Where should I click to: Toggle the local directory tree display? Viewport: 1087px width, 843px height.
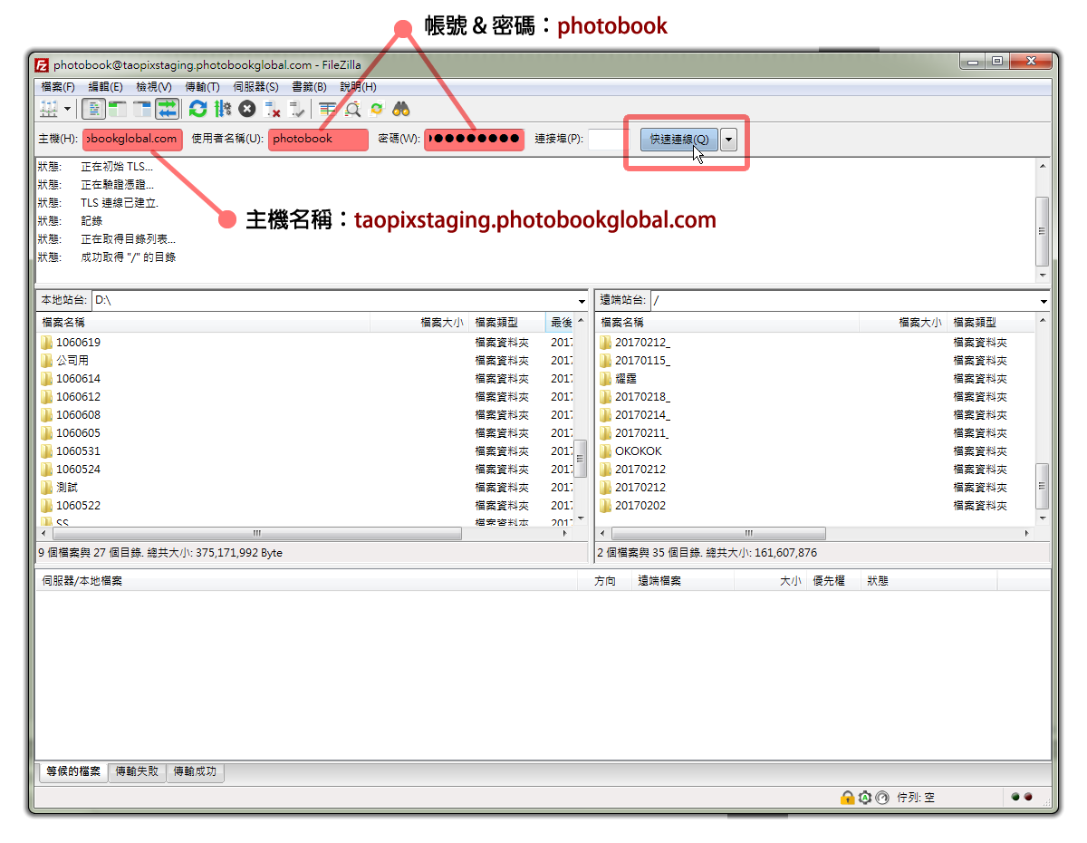tap(118, 110)
